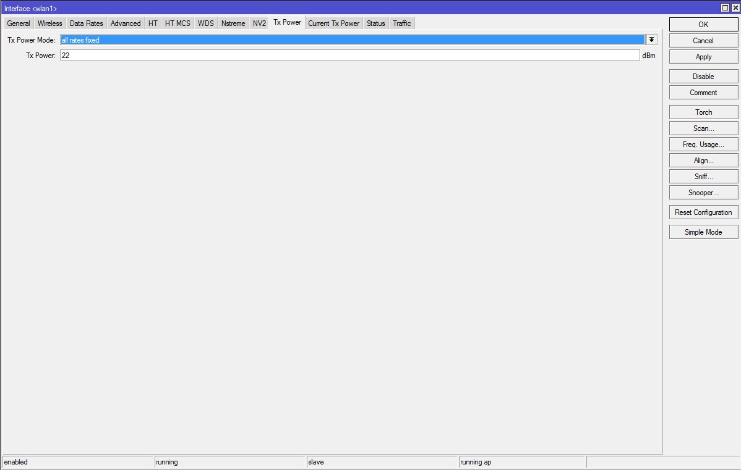Switch to the WDS tab
741x470 pixels.
[x=205, y=23]
